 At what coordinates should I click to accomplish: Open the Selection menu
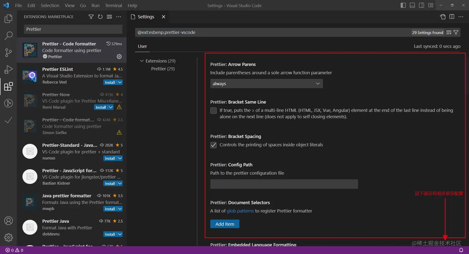click(50, 5)
